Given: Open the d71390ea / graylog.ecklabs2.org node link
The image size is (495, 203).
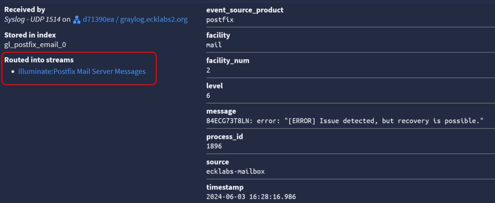Looking at the screenshot, I should click(x=135, y=20).
